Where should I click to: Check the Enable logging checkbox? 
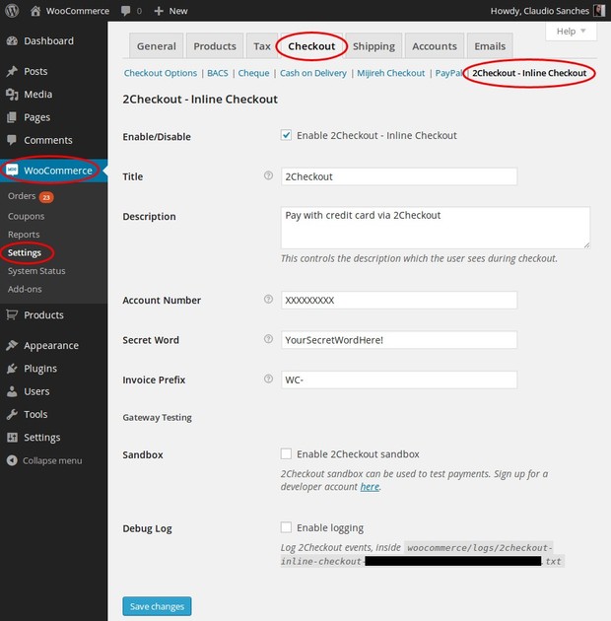tap(287, 527)
